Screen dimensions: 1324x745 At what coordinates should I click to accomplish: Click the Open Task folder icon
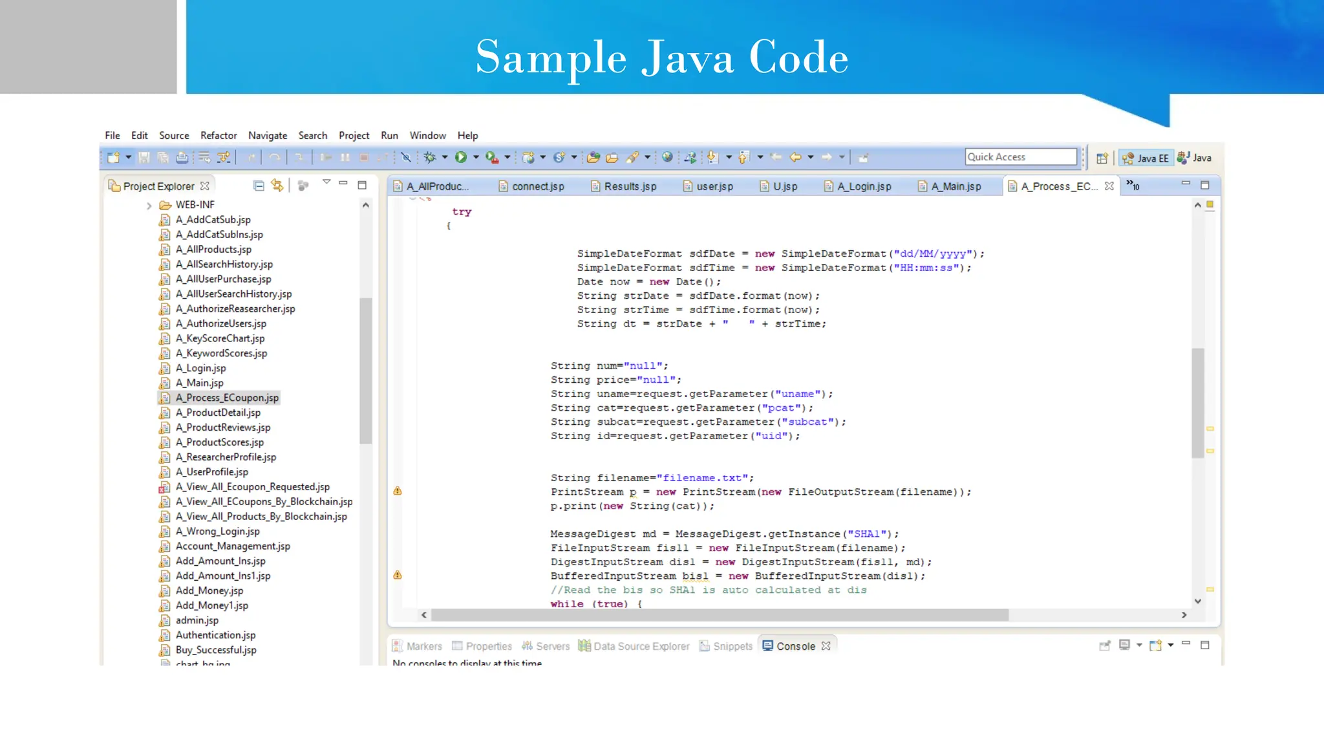tap(612, 157)
